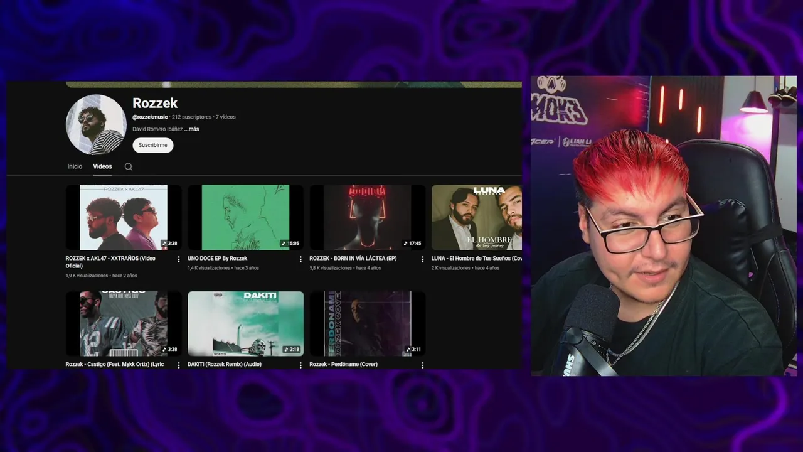Click the channel name 'Rozzek' heading
Screen dimensions: 803x452
(x=155, y=103)
